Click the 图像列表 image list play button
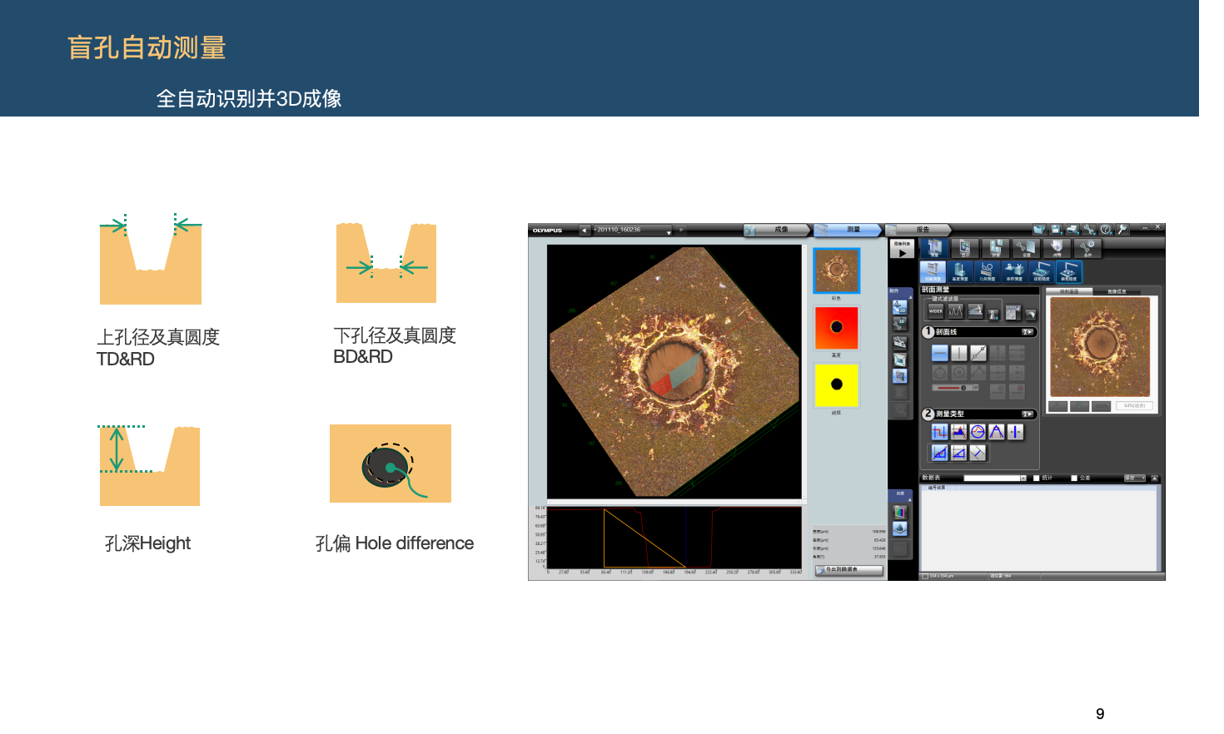This screenshot has height=734, width=1224. point(902,250)
